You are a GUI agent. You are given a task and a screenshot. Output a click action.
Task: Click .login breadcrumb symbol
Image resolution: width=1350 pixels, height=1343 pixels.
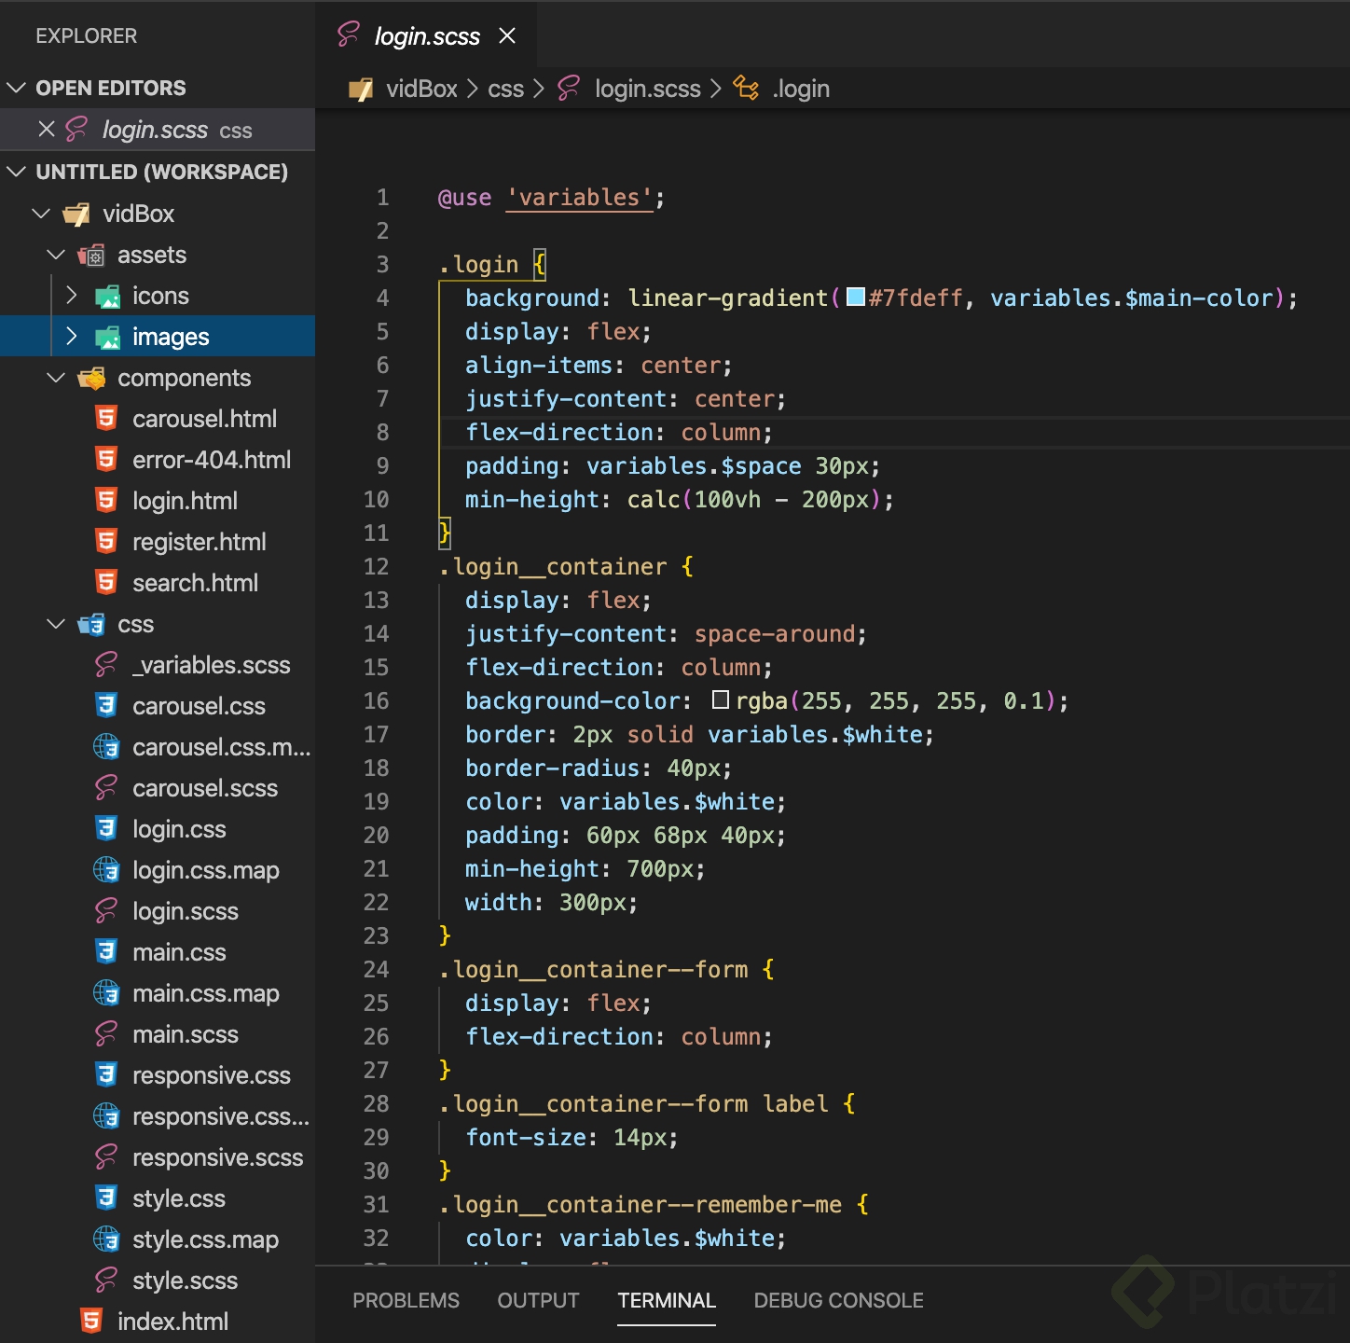(801, 89)
